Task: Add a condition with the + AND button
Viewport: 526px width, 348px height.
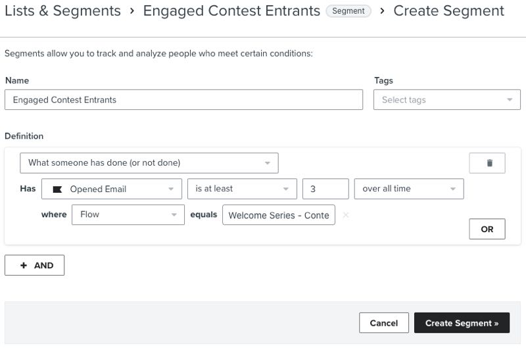Action: pos(34,265)
